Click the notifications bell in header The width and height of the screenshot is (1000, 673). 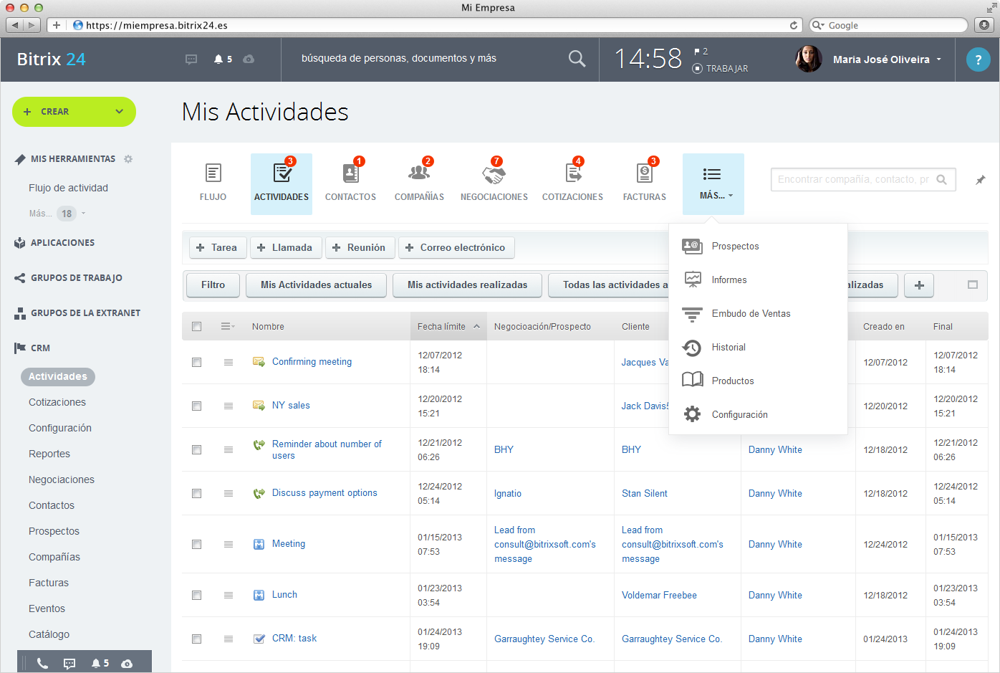tap(219, 59)
